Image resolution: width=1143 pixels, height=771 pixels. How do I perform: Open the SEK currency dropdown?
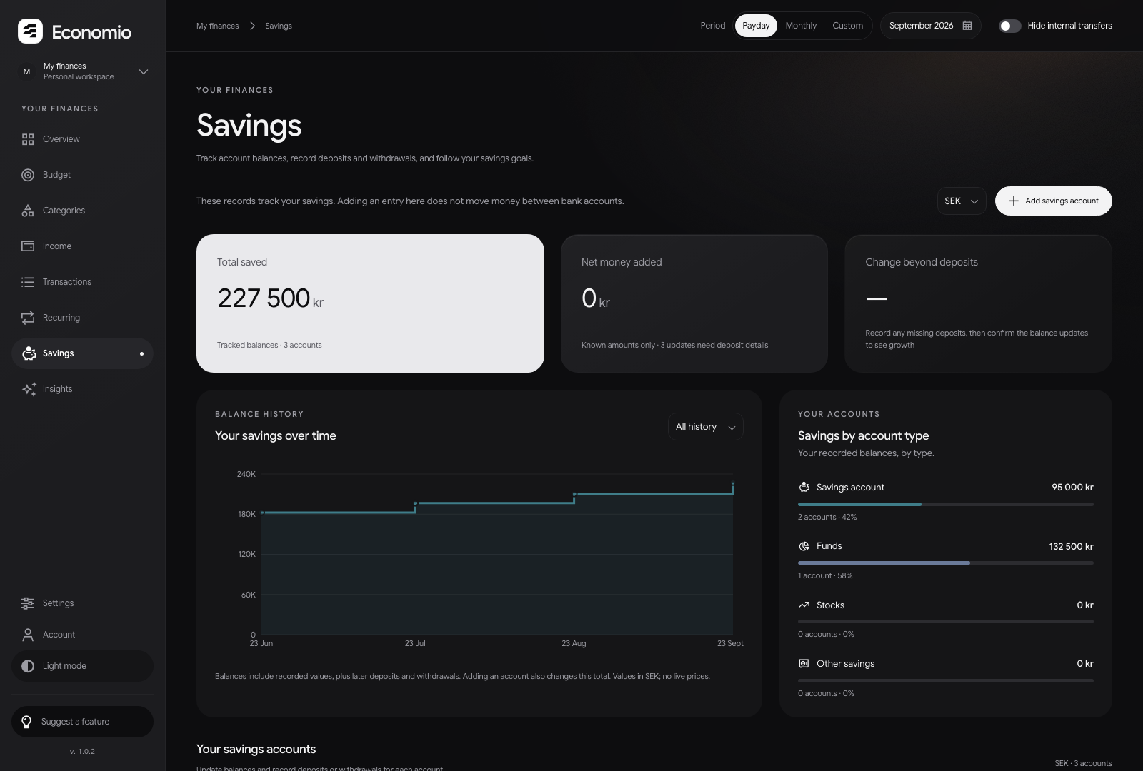(x=962, y=201)
